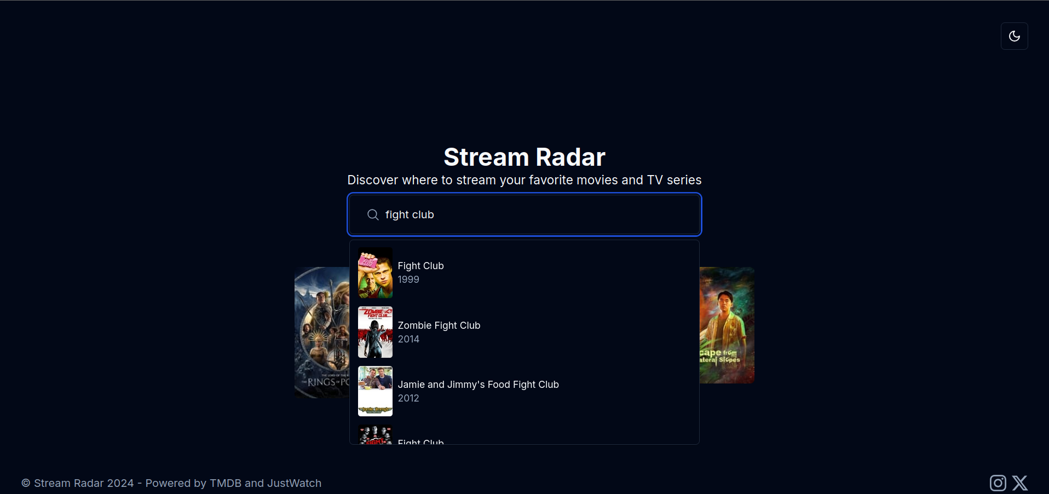The image size is (1049, 494).
Task: Open the Instagram icon link
Action: [x=998, y=483]
